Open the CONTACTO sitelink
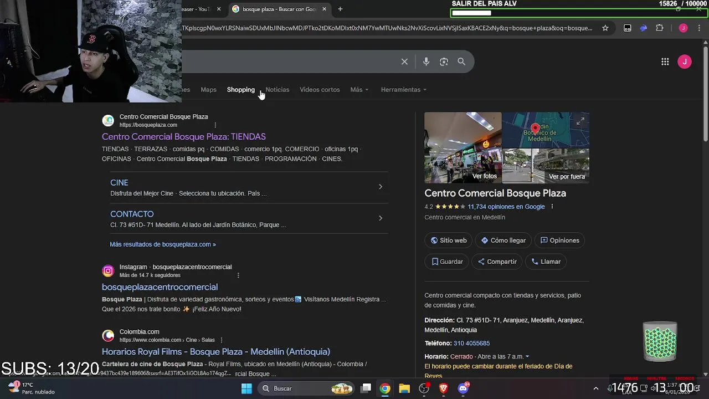This screenshot has width=709, height=399. [x=132, y=214]
